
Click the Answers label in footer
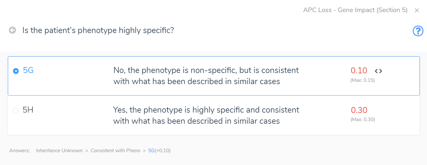tap(20, 151)
